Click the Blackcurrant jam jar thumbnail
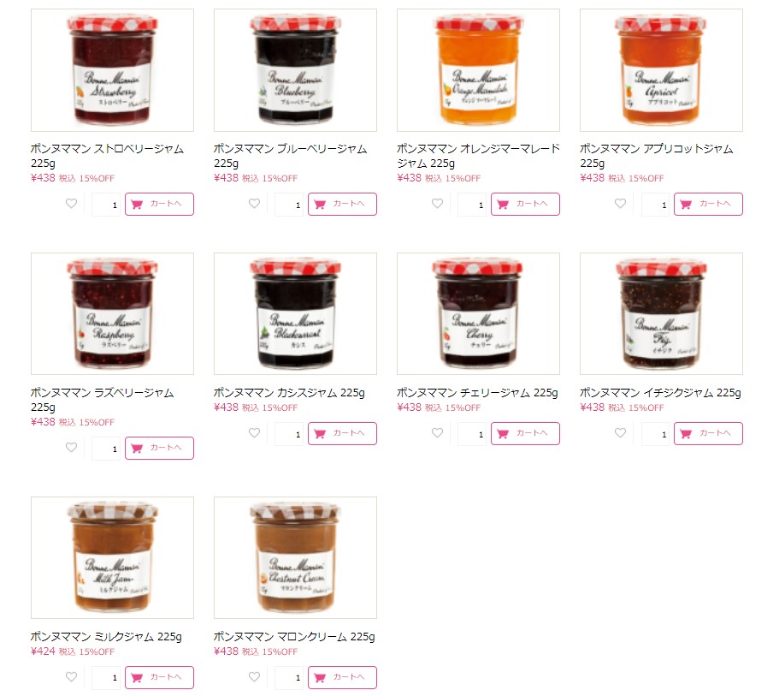Image resolution: width=779 pixels, height=696 pixels. 295,313
